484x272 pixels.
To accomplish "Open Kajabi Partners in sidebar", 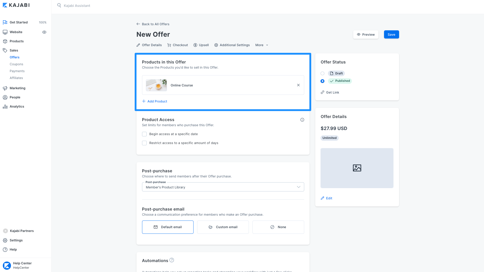I will point(22,231).
